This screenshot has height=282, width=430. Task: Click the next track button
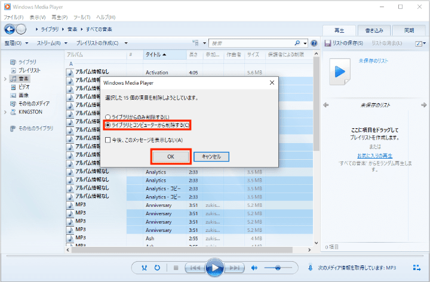coord(234,268)
